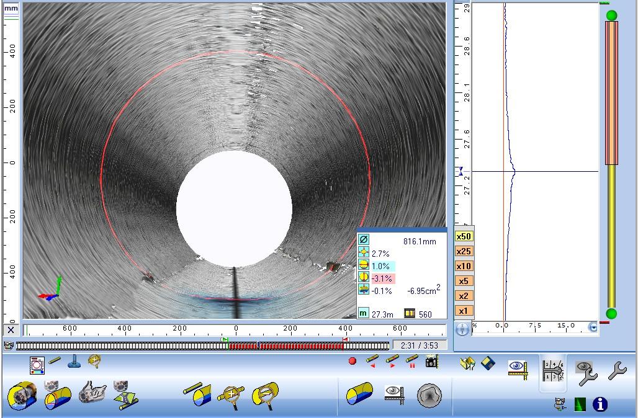Open project folder icon
Screen dimensions: 638x418
coord(468,363)
